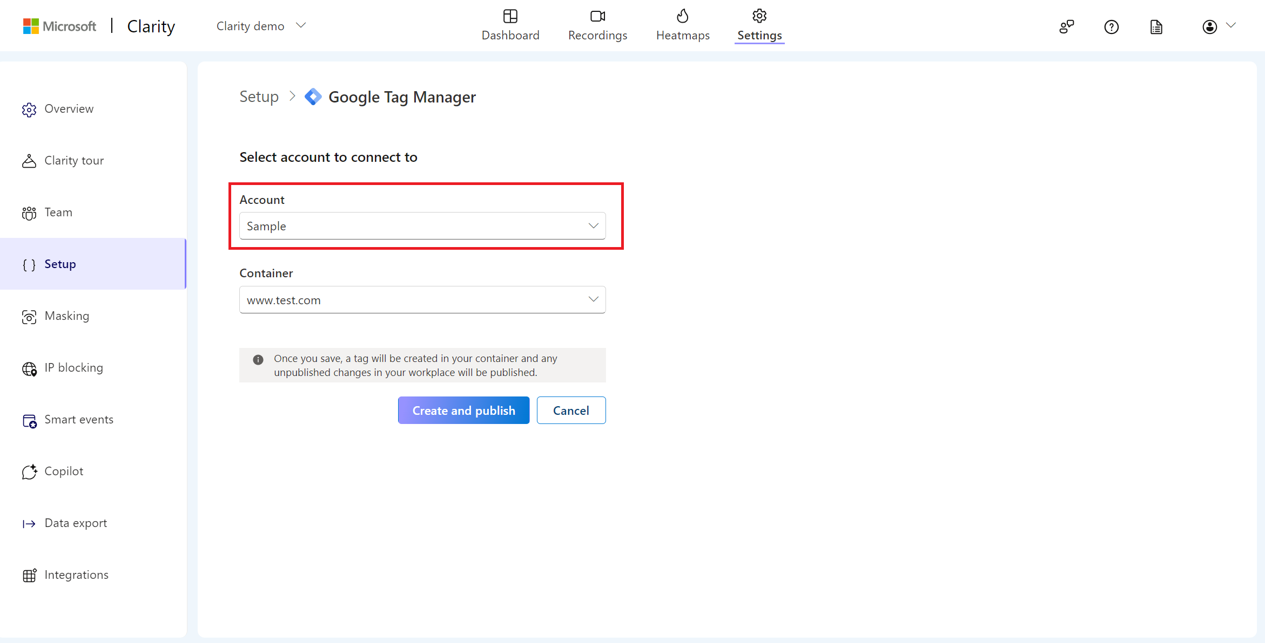Open Masking settings in the sidebar
Screen dimensions: 1265x643
click(93, 316)
